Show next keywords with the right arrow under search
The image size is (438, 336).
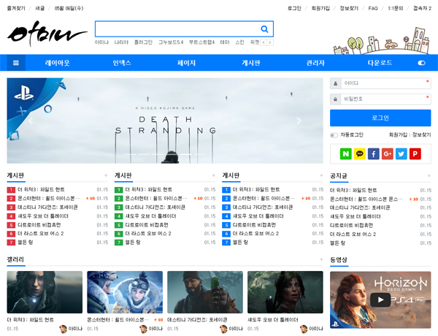[x=270, y=42]
